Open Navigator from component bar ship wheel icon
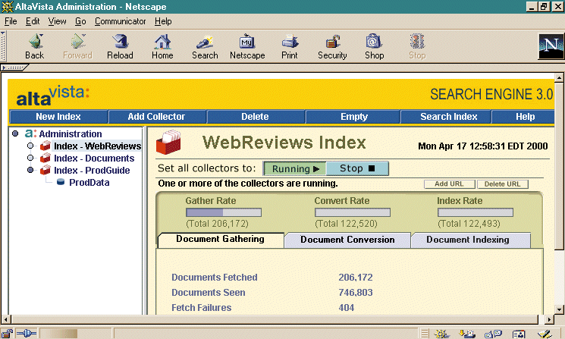The height and width of the screenshot is (339, 565). (x=442, y=334)
